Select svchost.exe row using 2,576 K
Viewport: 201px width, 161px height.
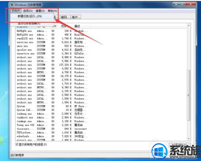[52, 80]
